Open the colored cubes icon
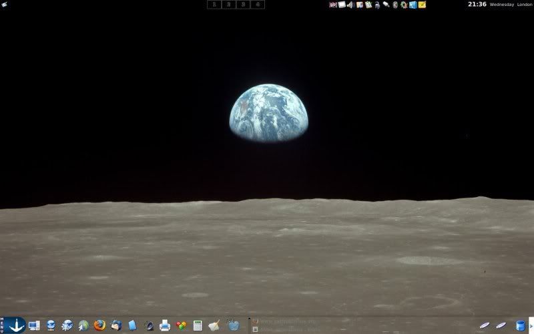 (x=182, y=326)
